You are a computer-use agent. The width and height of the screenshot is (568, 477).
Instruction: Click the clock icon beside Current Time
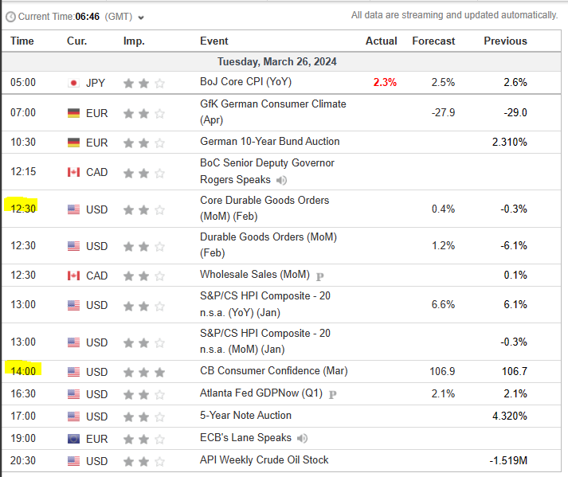pyautogui.click(x=10, y=17)
